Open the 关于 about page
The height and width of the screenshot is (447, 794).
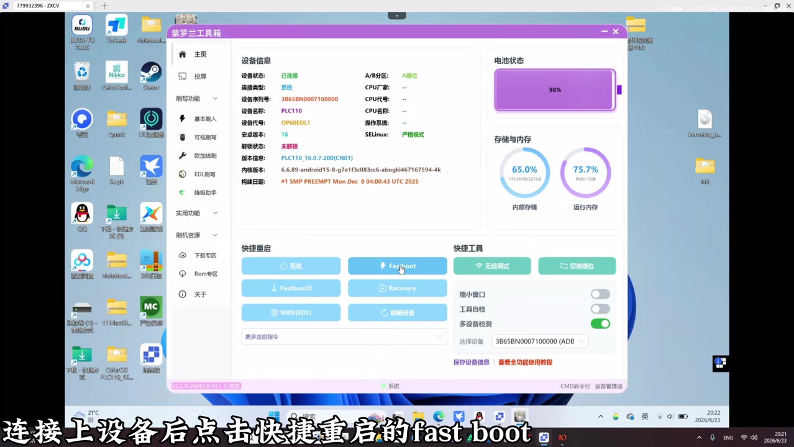click(199, 294)
